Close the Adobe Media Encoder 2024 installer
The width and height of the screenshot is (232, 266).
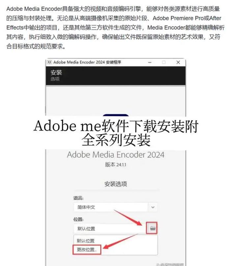pos(178,62)
